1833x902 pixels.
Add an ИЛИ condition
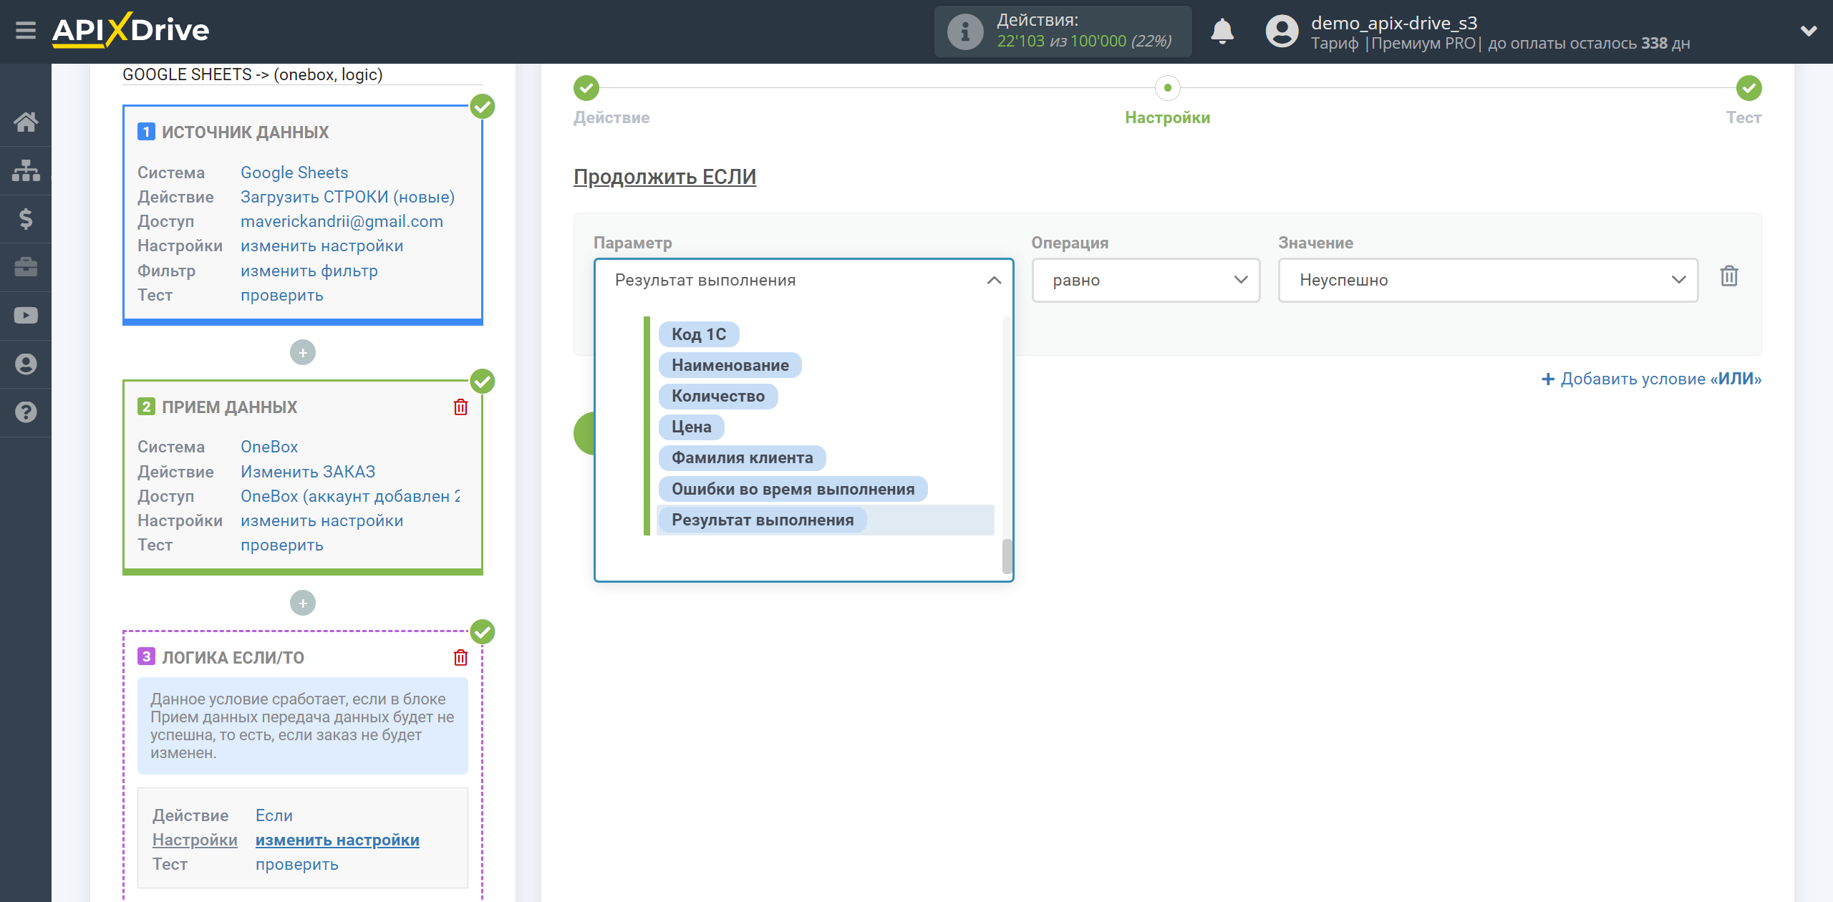pyautogui.click(x=1651, y=379)
